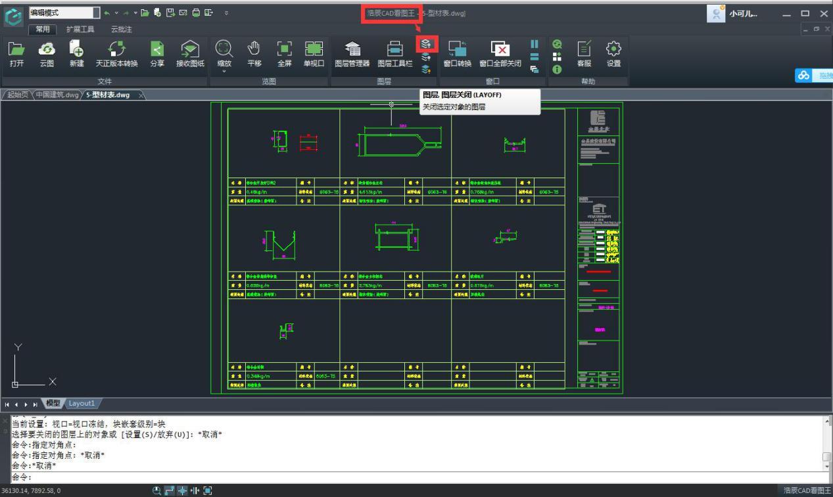Switch to the 云批注 ribbon tab
The width and height of the screenshot is (833, 497).
tap(121, 29)
